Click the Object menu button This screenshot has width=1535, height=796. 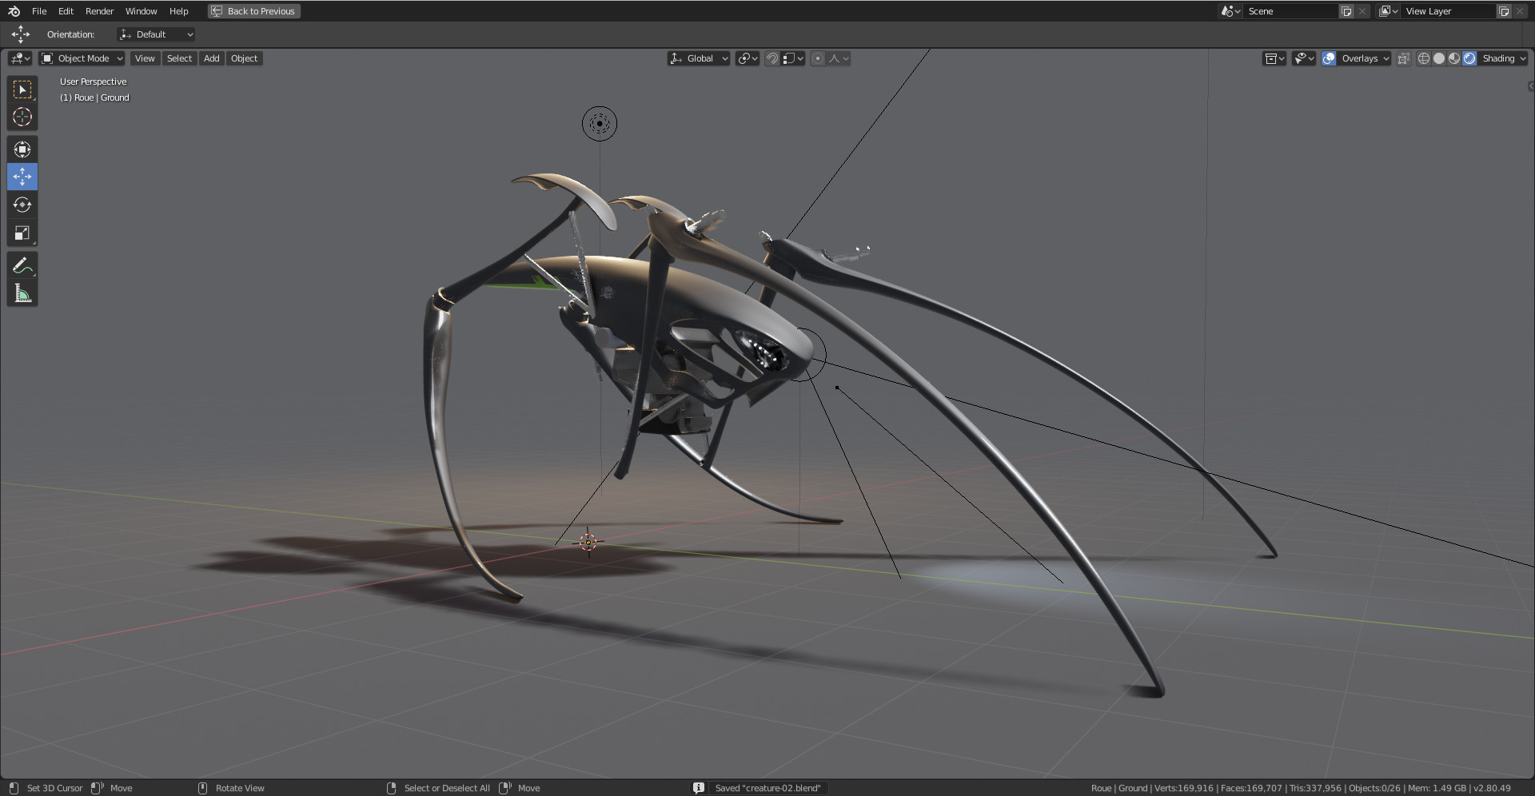point(244,58)
